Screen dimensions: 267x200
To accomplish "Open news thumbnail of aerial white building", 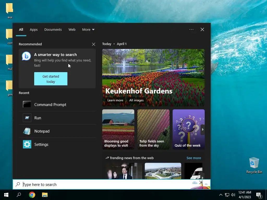I will click(x=163, y=171).
